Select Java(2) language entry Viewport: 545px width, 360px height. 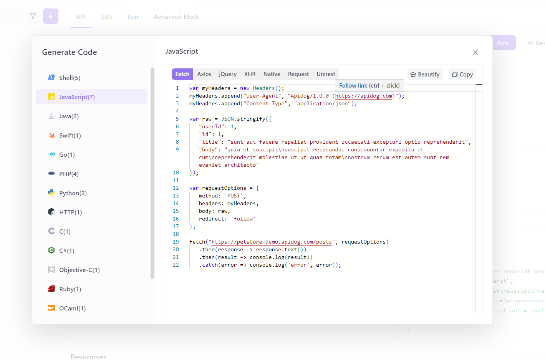[91, 116]
